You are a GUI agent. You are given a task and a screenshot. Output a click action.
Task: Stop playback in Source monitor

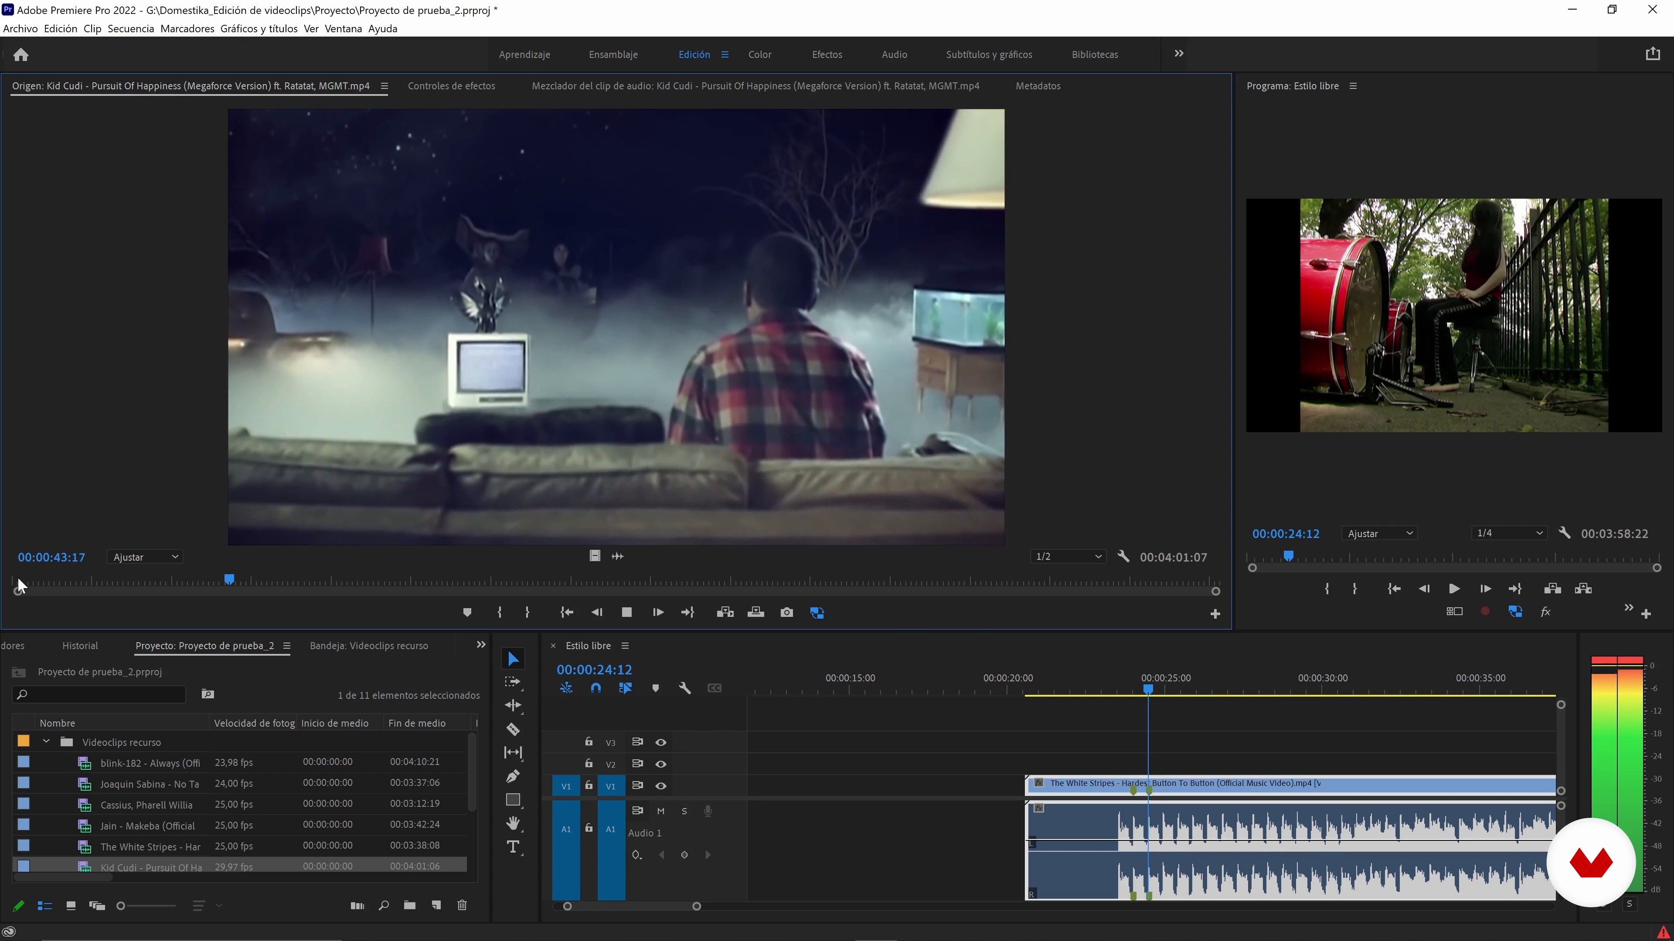point(626,613)
